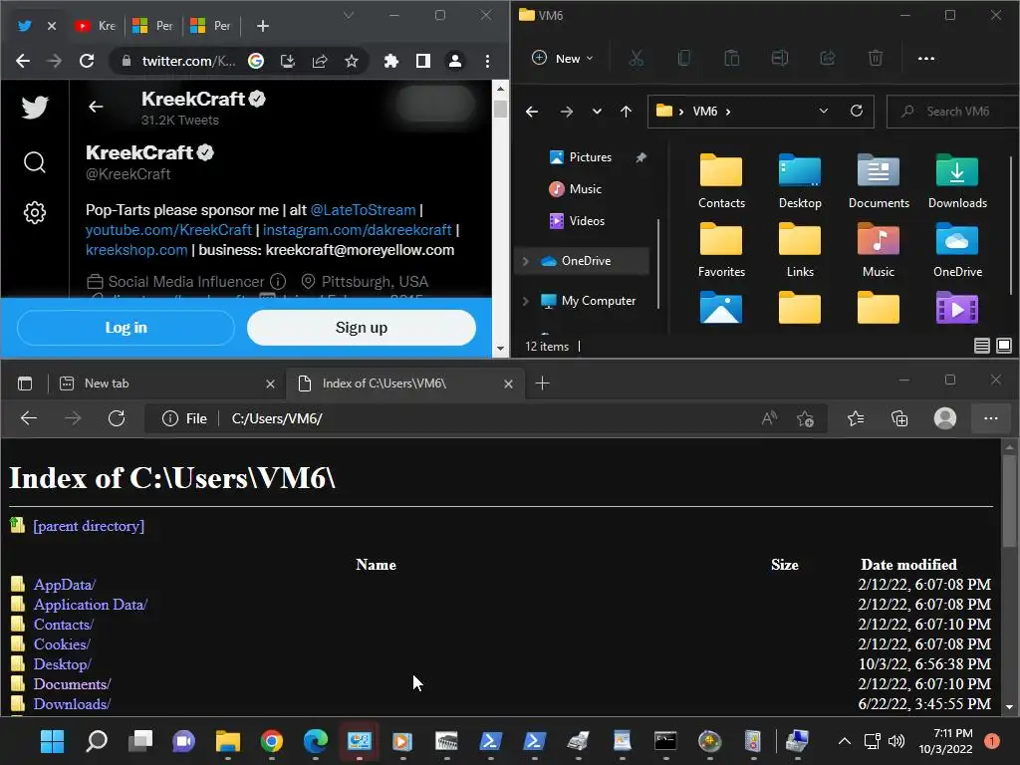Click Rename icon in File Explorer toolbar
The image size is (1020, 765).
(779, 59)
